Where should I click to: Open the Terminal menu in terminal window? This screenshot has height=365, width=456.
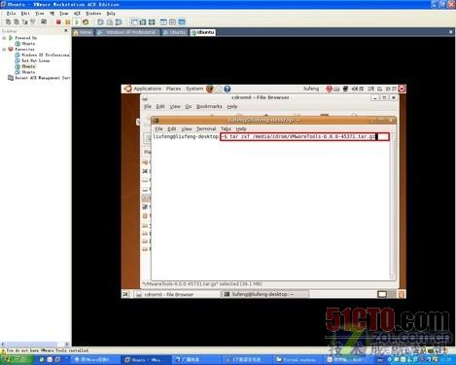click(x=206, y=128)
